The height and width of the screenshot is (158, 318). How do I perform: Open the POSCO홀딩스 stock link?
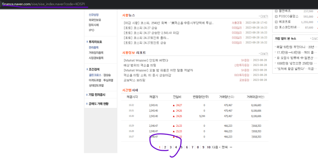(x=288, y=16)
